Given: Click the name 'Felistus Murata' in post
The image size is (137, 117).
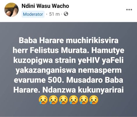Looking at the screenshot, I should 59,50.
